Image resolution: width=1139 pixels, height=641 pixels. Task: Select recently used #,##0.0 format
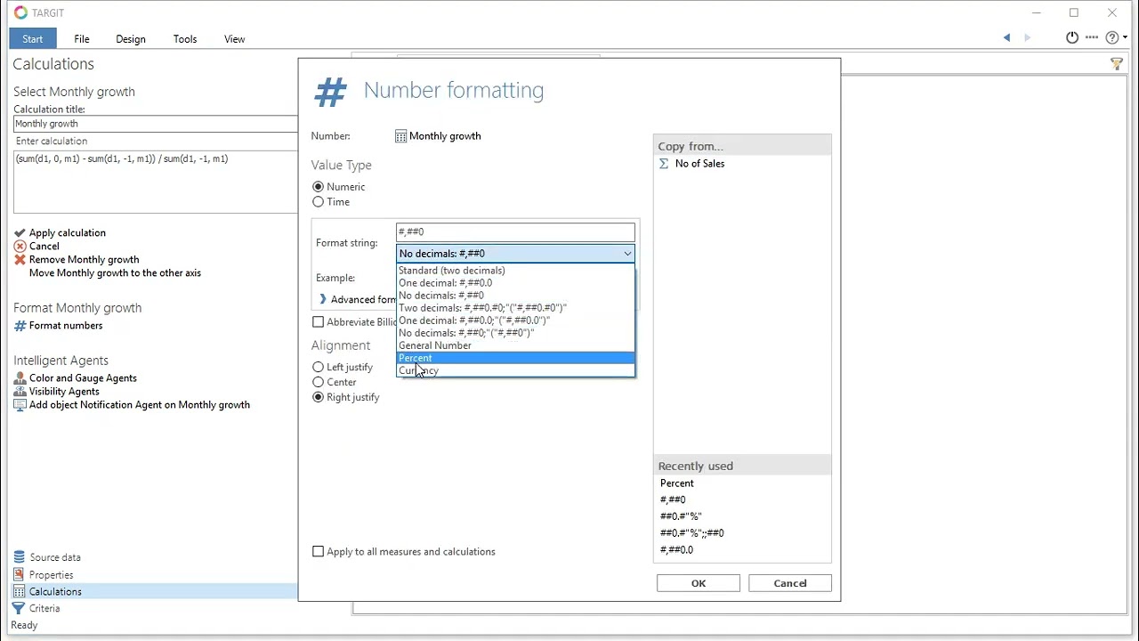pos(676,550)
